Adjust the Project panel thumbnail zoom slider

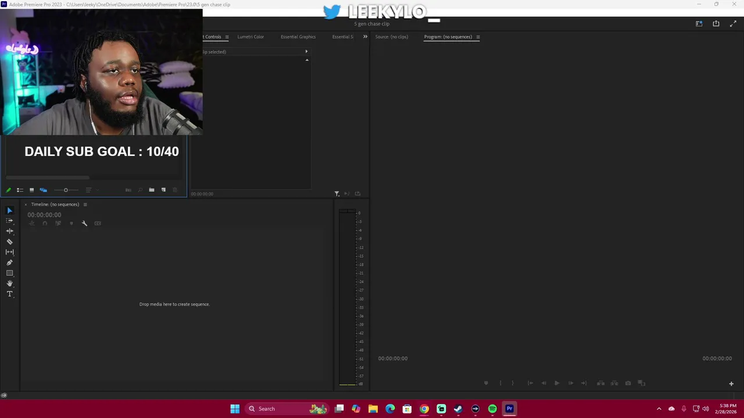(x=66, y=190)
